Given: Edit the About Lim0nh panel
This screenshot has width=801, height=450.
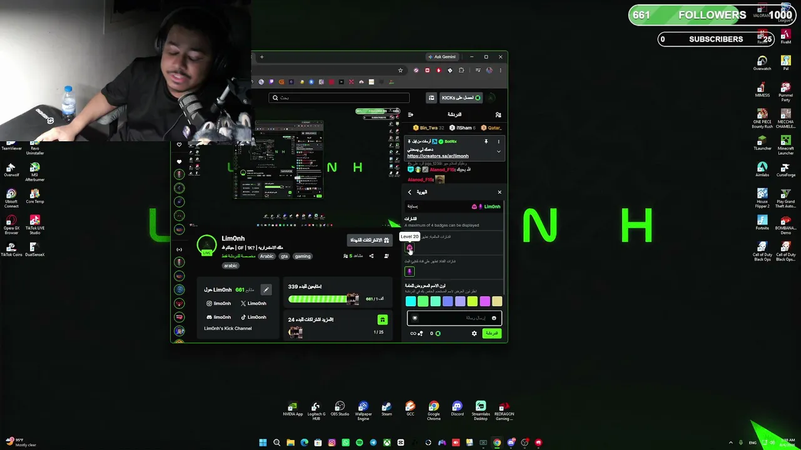Looking at the screenshot, I should tap(266, 289).
